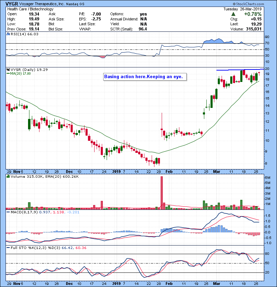Click the Nov label on bottom date axis
The height and width of the screenshot is (287, 277).
point(17,284)
